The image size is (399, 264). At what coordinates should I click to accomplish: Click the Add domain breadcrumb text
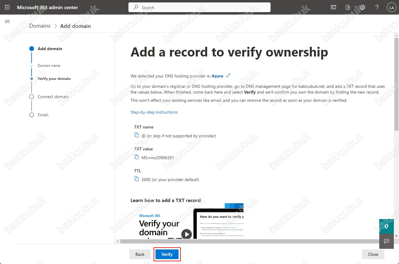(75, 26)
